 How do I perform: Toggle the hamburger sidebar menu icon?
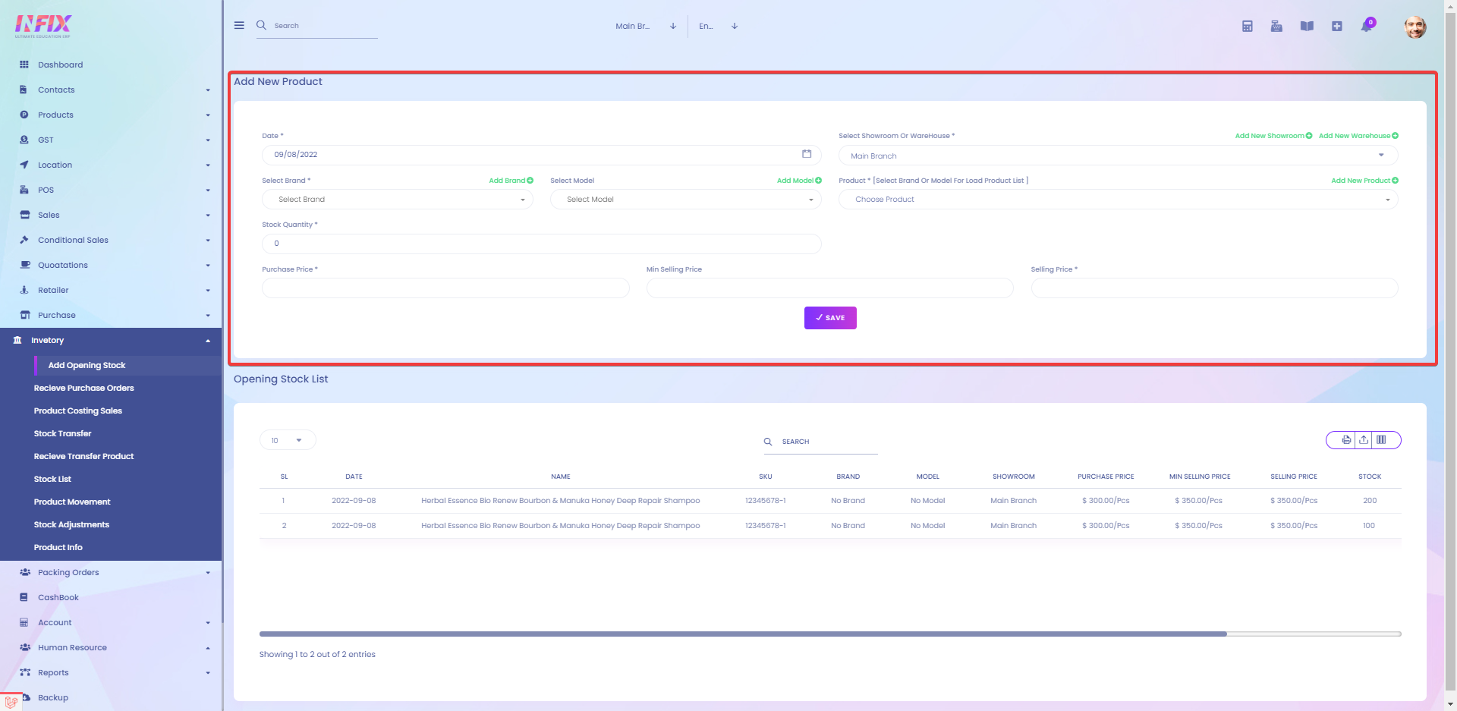(x=239, y=25)
